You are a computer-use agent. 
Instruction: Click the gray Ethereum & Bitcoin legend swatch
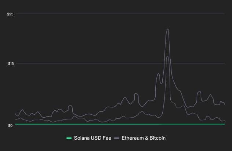(x=117, y=138)
